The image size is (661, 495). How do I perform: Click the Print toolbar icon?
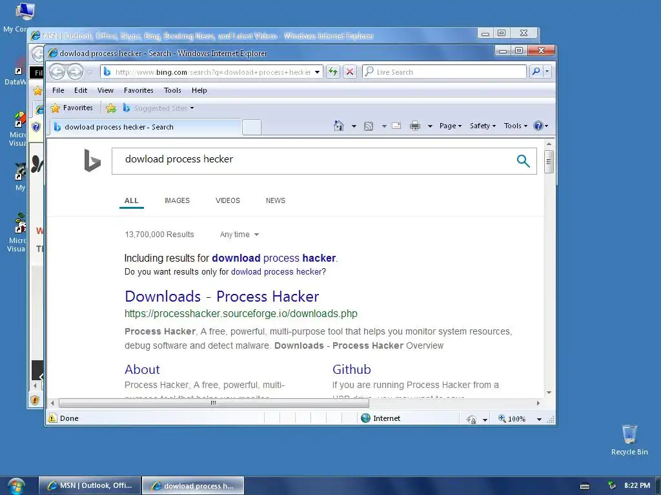pyautogui.click(x=415, y=126)
